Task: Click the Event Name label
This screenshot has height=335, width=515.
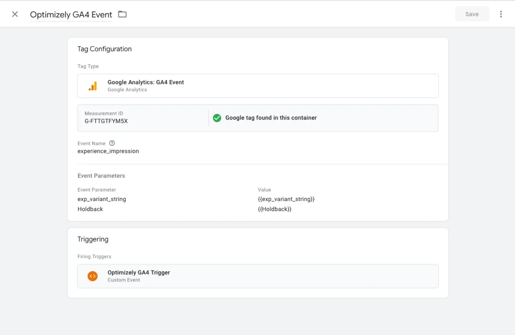Action: (91, 143)
